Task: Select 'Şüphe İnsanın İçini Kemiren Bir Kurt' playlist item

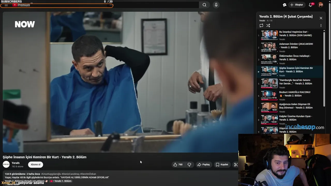Action: point(290,72)
